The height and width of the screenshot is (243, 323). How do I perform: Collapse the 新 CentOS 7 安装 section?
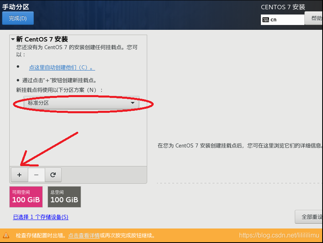tap(13, 39)
